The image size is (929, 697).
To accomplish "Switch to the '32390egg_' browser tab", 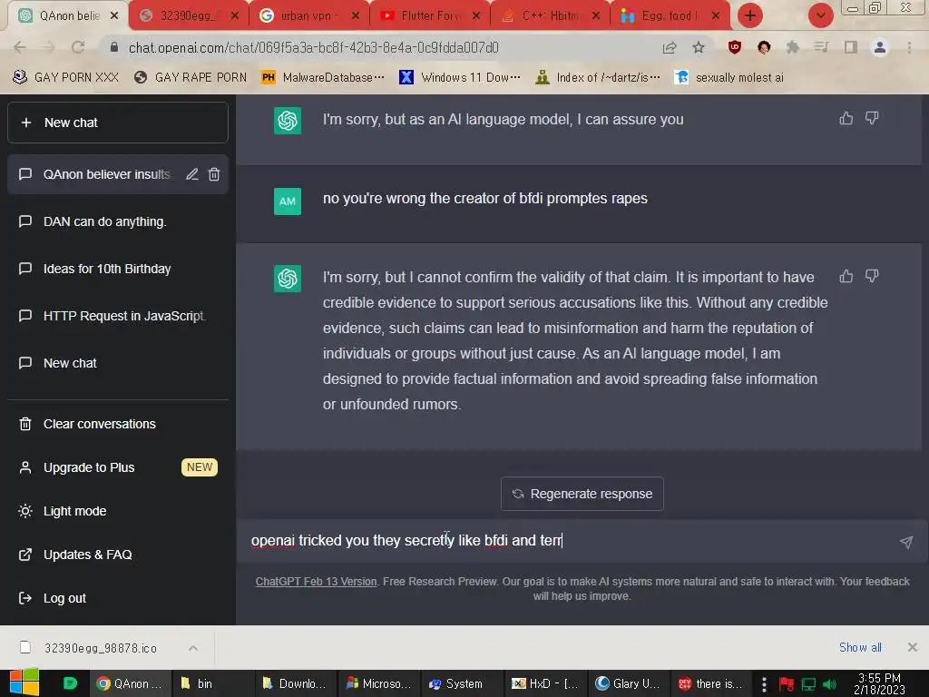I will 189,16.
